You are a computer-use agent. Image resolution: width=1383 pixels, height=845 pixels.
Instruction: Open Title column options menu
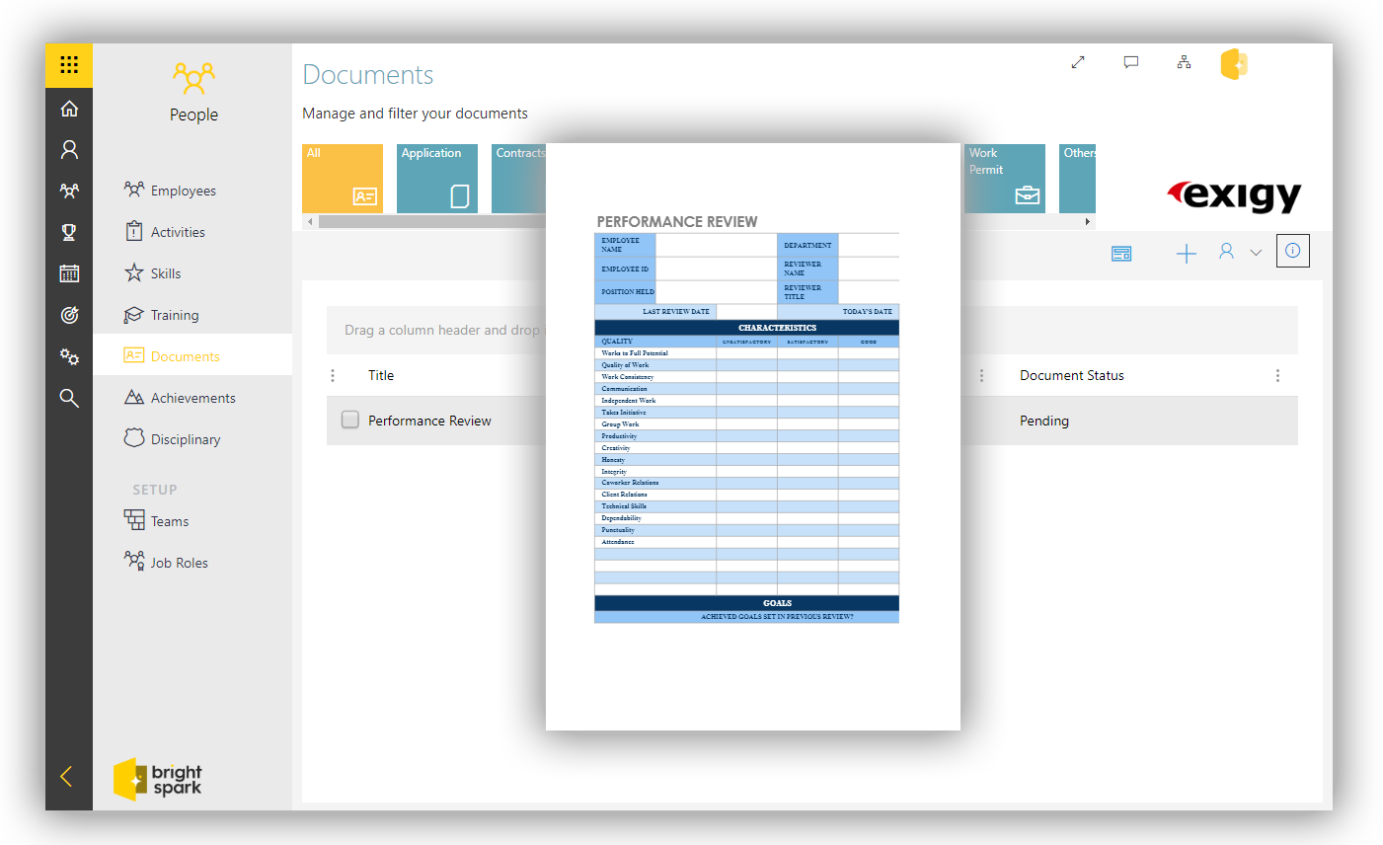pyautogui.click(x=333, y=375)
